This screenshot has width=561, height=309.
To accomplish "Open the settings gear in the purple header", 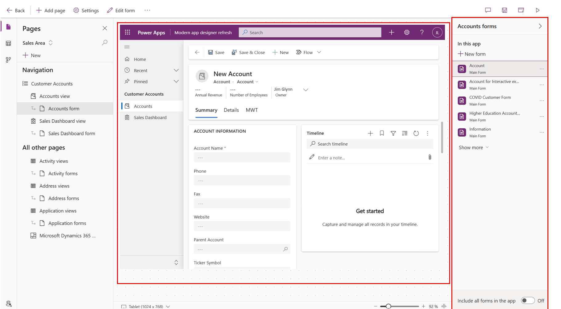I will [407, 32].
